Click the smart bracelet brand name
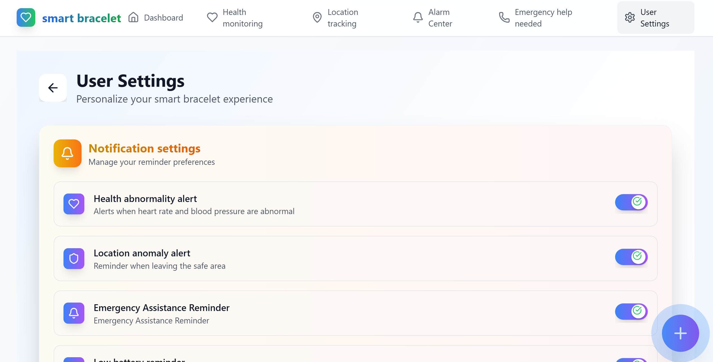 [x=82, y=18]
